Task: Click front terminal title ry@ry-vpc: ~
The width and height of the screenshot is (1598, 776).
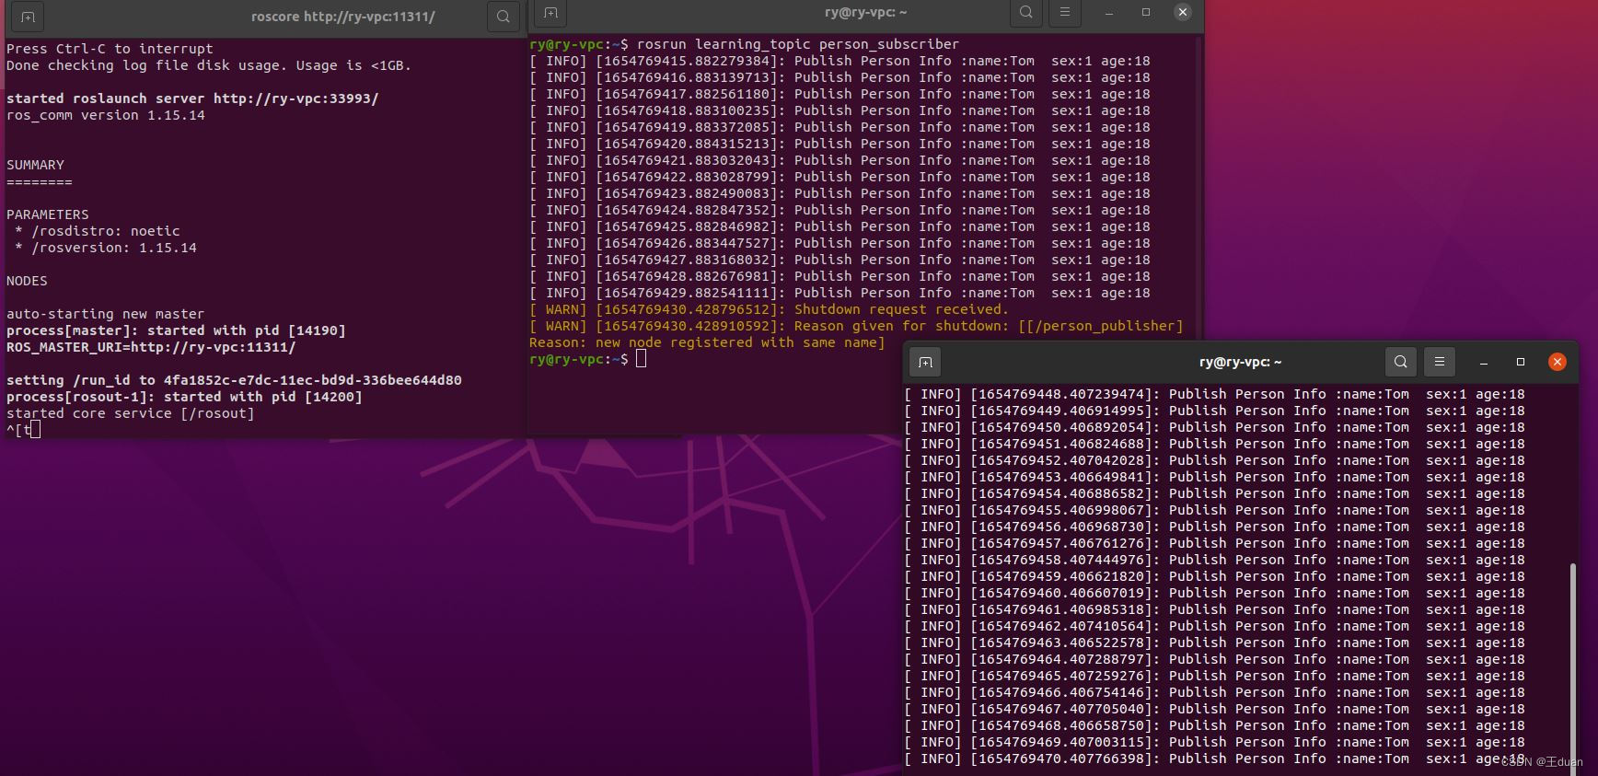Action: tap(1240, 362)
